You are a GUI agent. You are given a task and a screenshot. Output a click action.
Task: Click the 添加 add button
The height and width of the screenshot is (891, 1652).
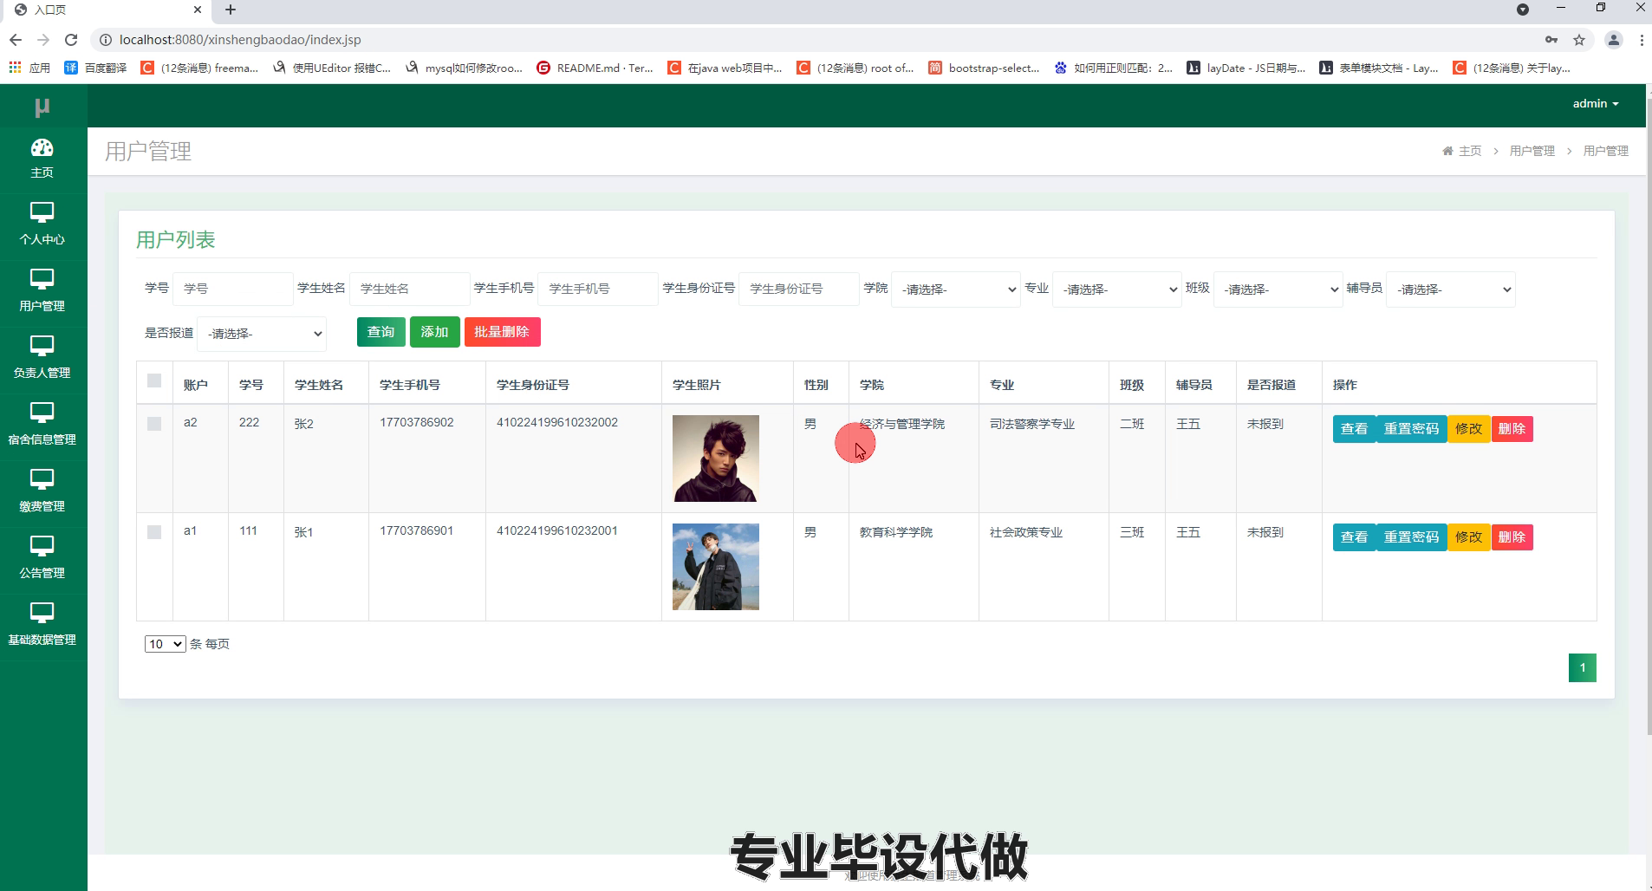pos(434,332)
